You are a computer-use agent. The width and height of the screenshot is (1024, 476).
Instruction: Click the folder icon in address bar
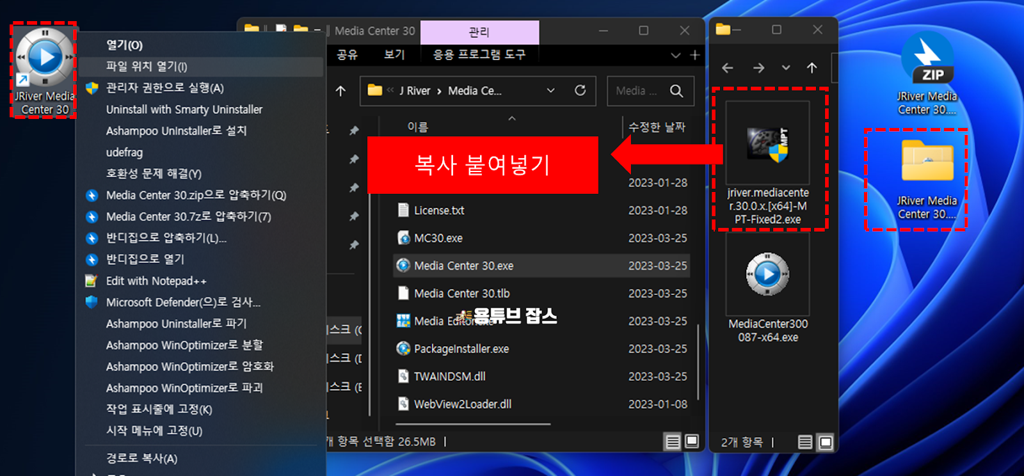click(375, 90)
